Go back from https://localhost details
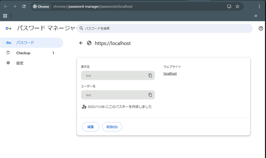 pyautogui.click(x=81, y=43)
